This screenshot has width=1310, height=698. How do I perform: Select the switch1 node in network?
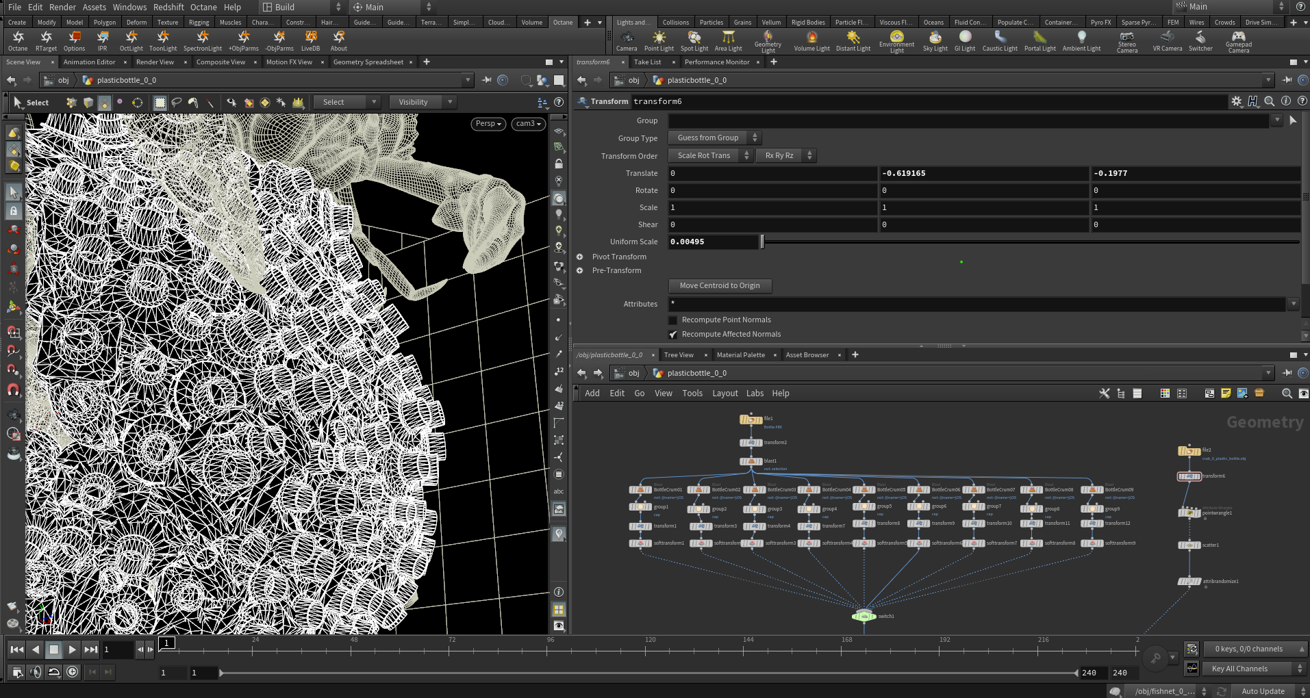click(864, 616)
